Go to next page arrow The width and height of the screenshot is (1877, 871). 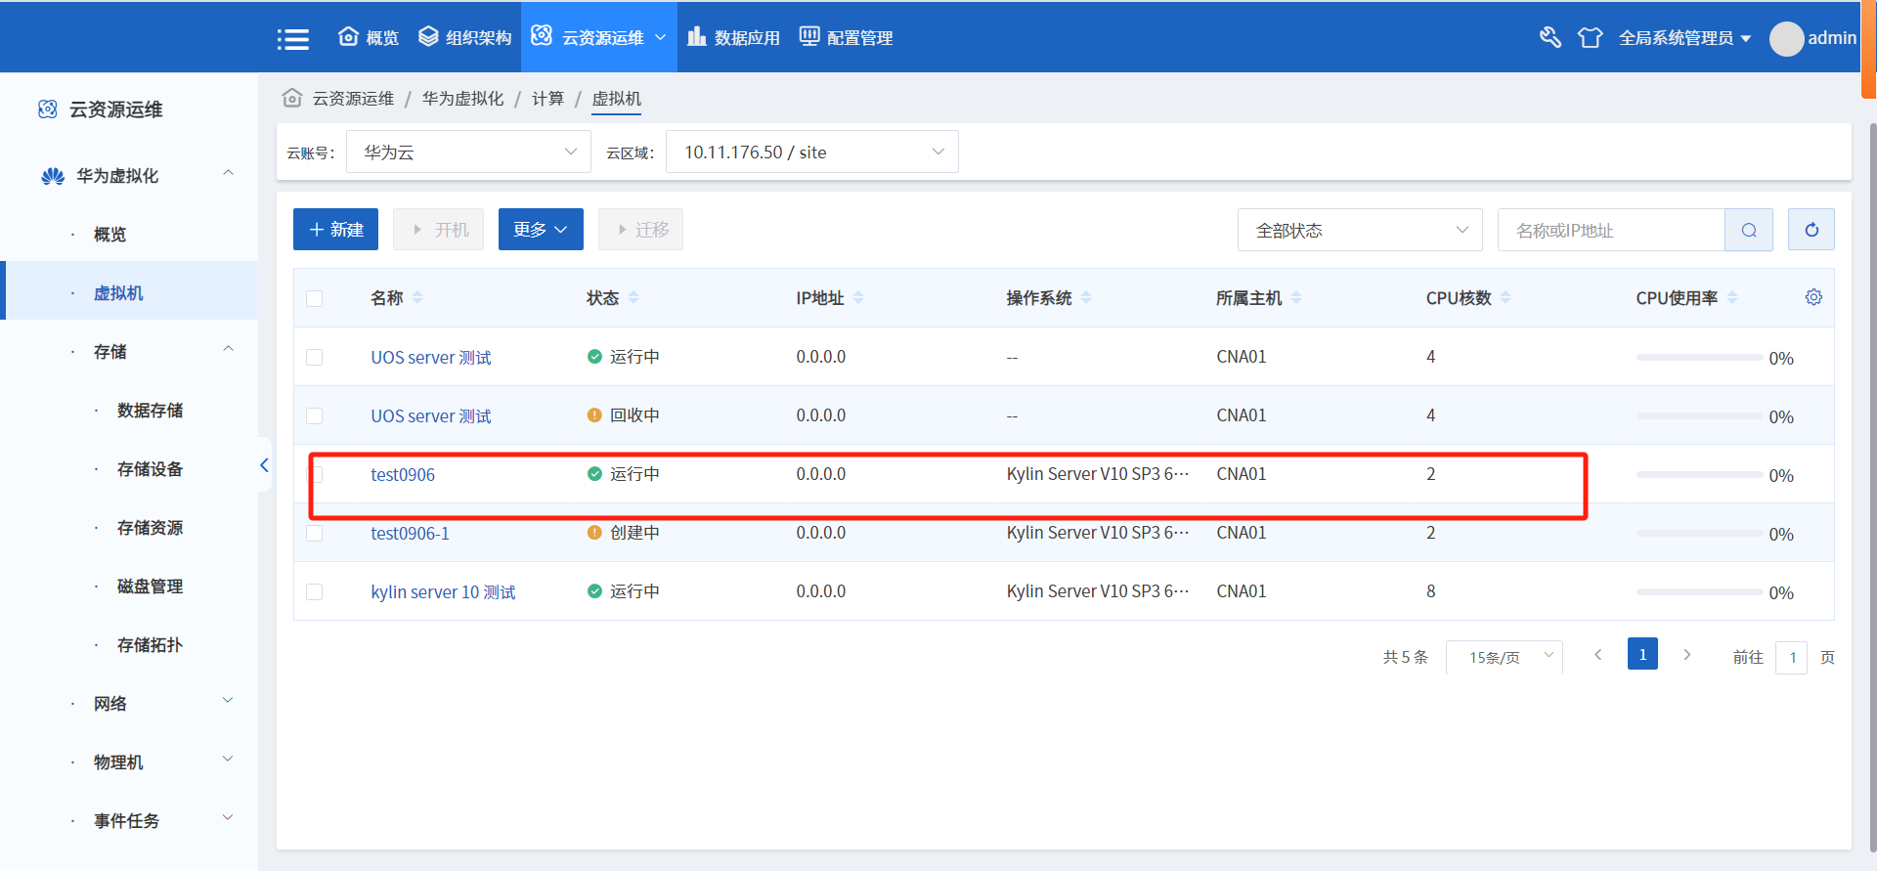coord(1686,655)
